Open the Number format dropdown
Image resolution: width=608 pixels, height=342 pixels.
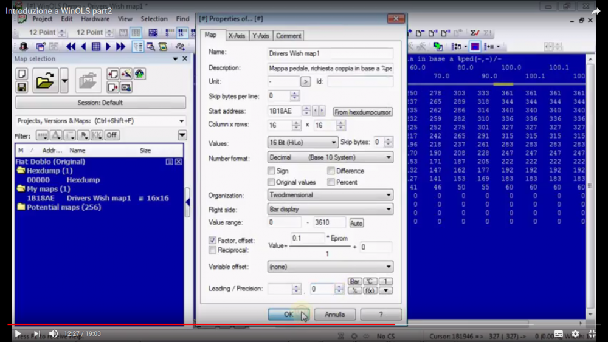(x=330, y=157)
